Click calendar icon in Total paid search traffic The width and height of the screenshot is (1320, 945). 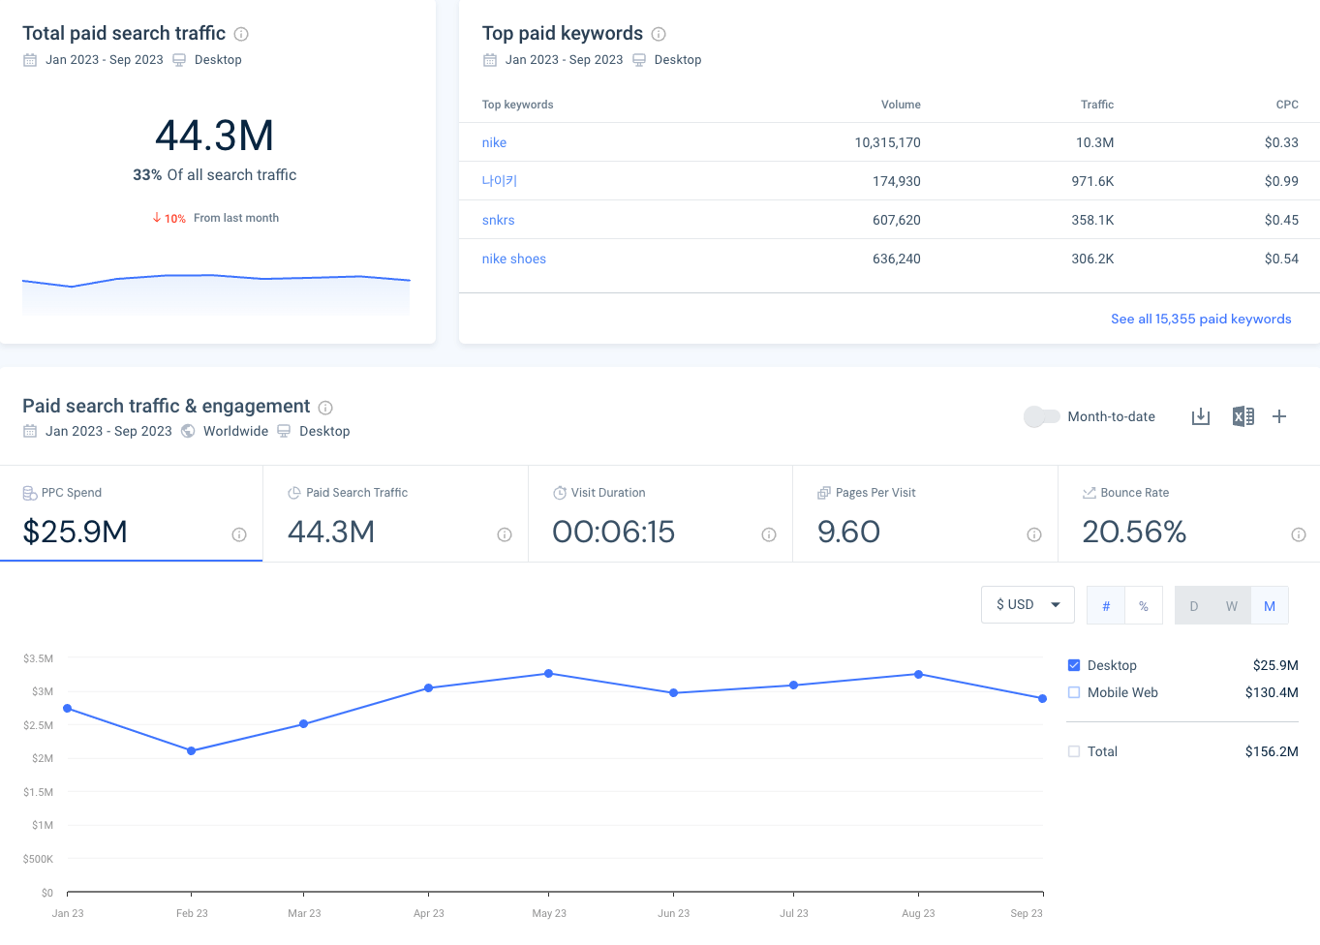(x=30, y=60)
